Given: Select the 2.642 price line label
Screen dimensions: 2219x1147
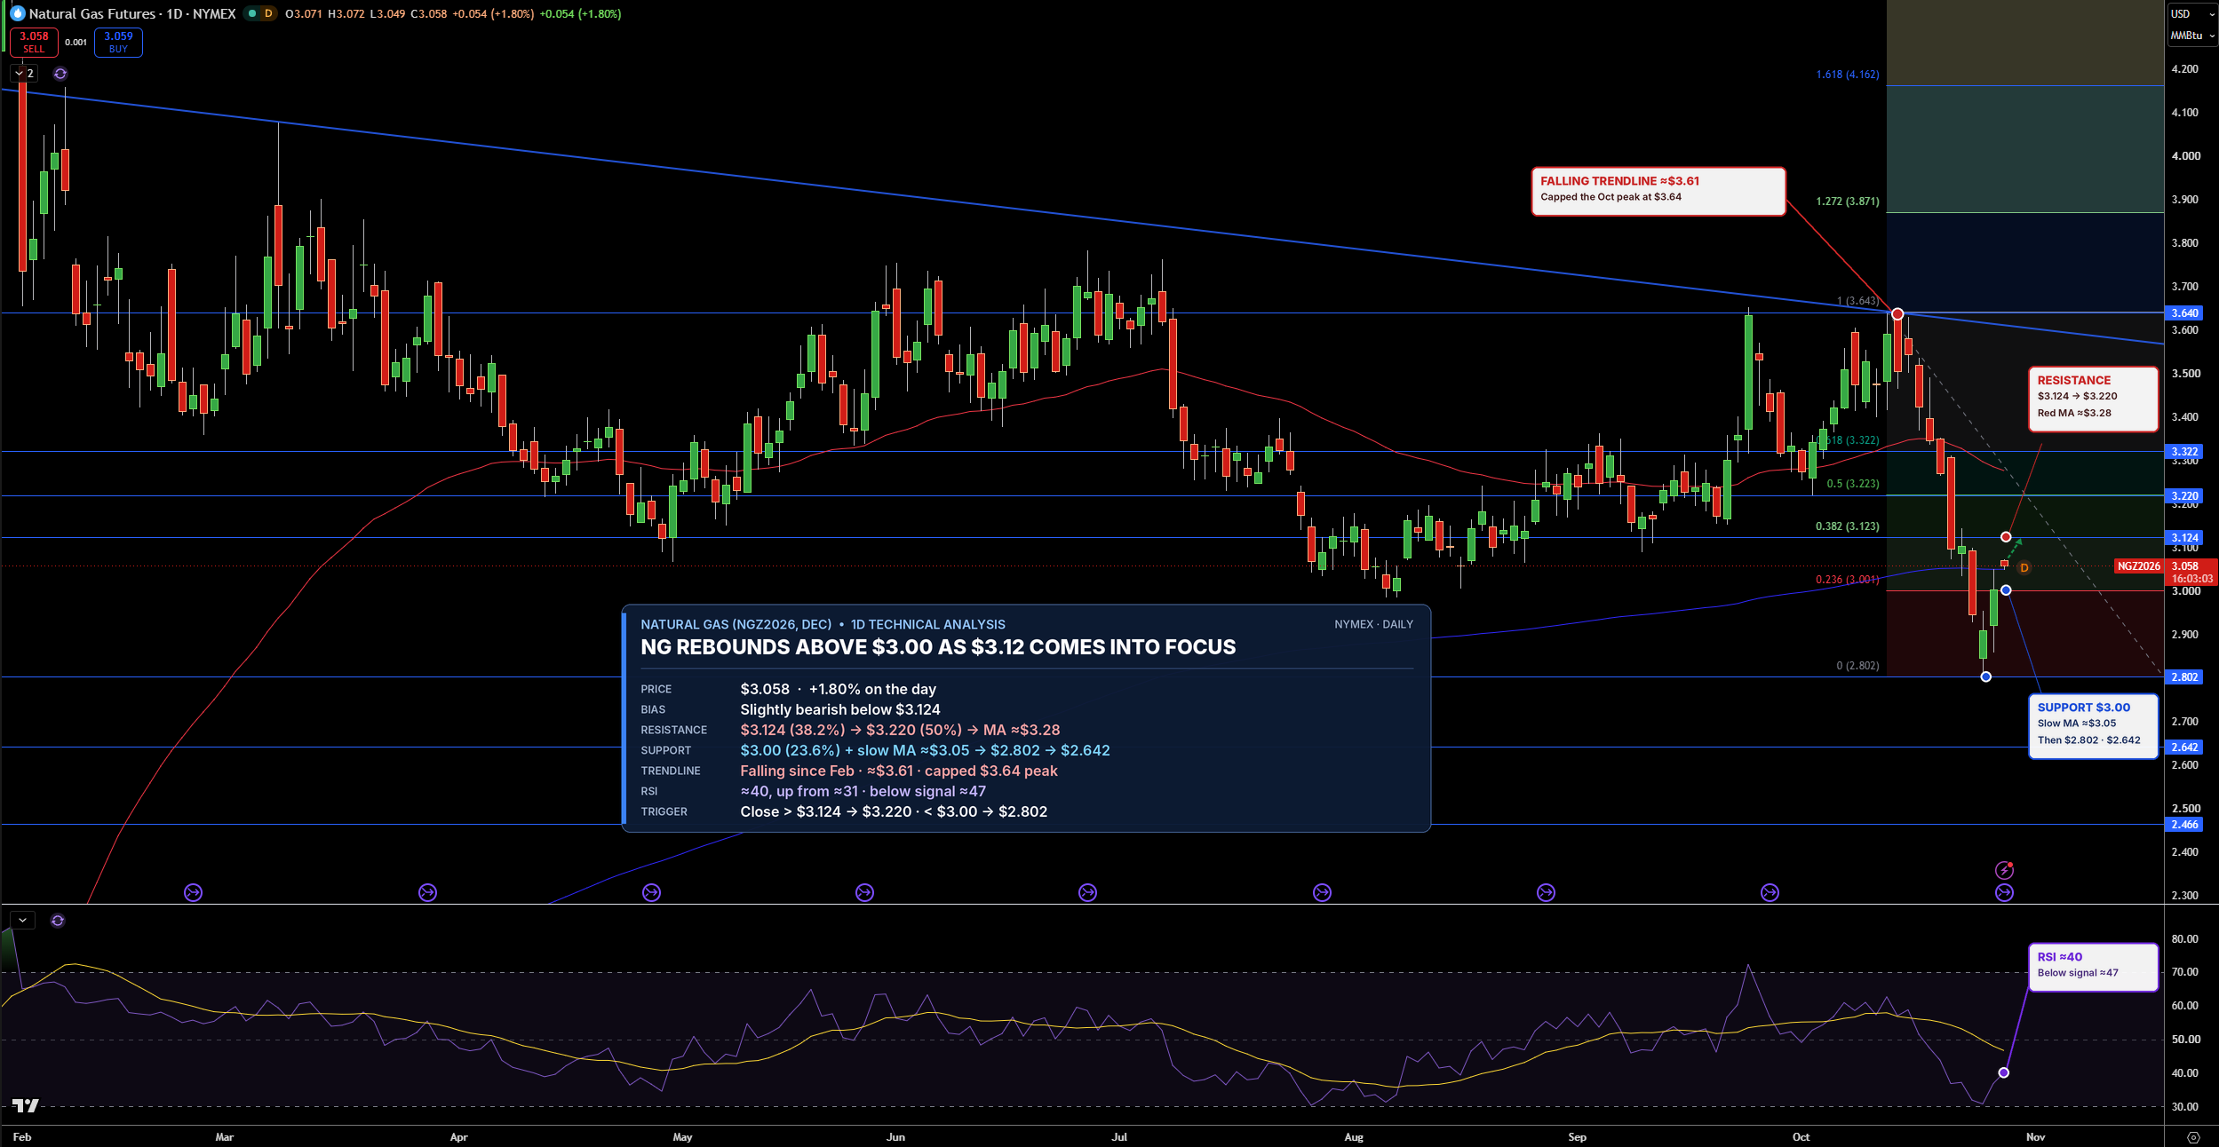Looking at the screenshot, I should pyautogui.click(x=2184, y=748).
